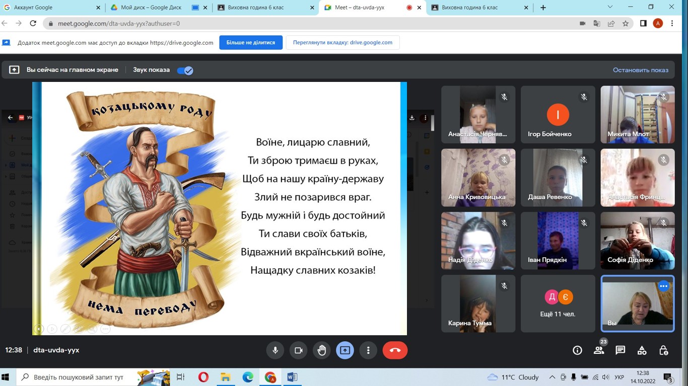Click Більше не ділитися button

251,43
